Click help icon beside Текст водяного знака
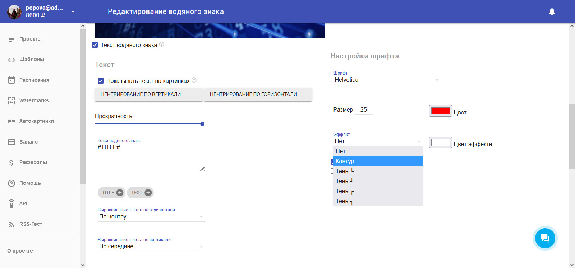 tap(162, 44)
